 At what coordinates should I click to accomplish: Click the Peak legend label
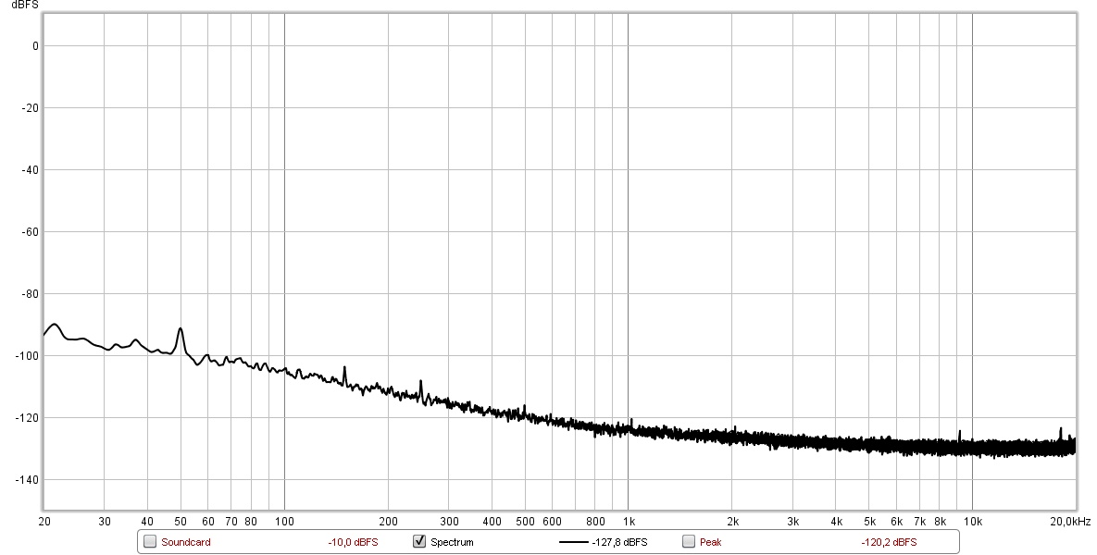click(710, 542)
